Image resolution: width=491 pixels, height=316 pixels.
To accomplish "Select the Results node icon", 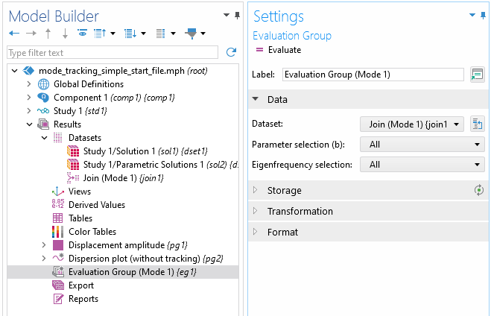I will click(43, 124).
